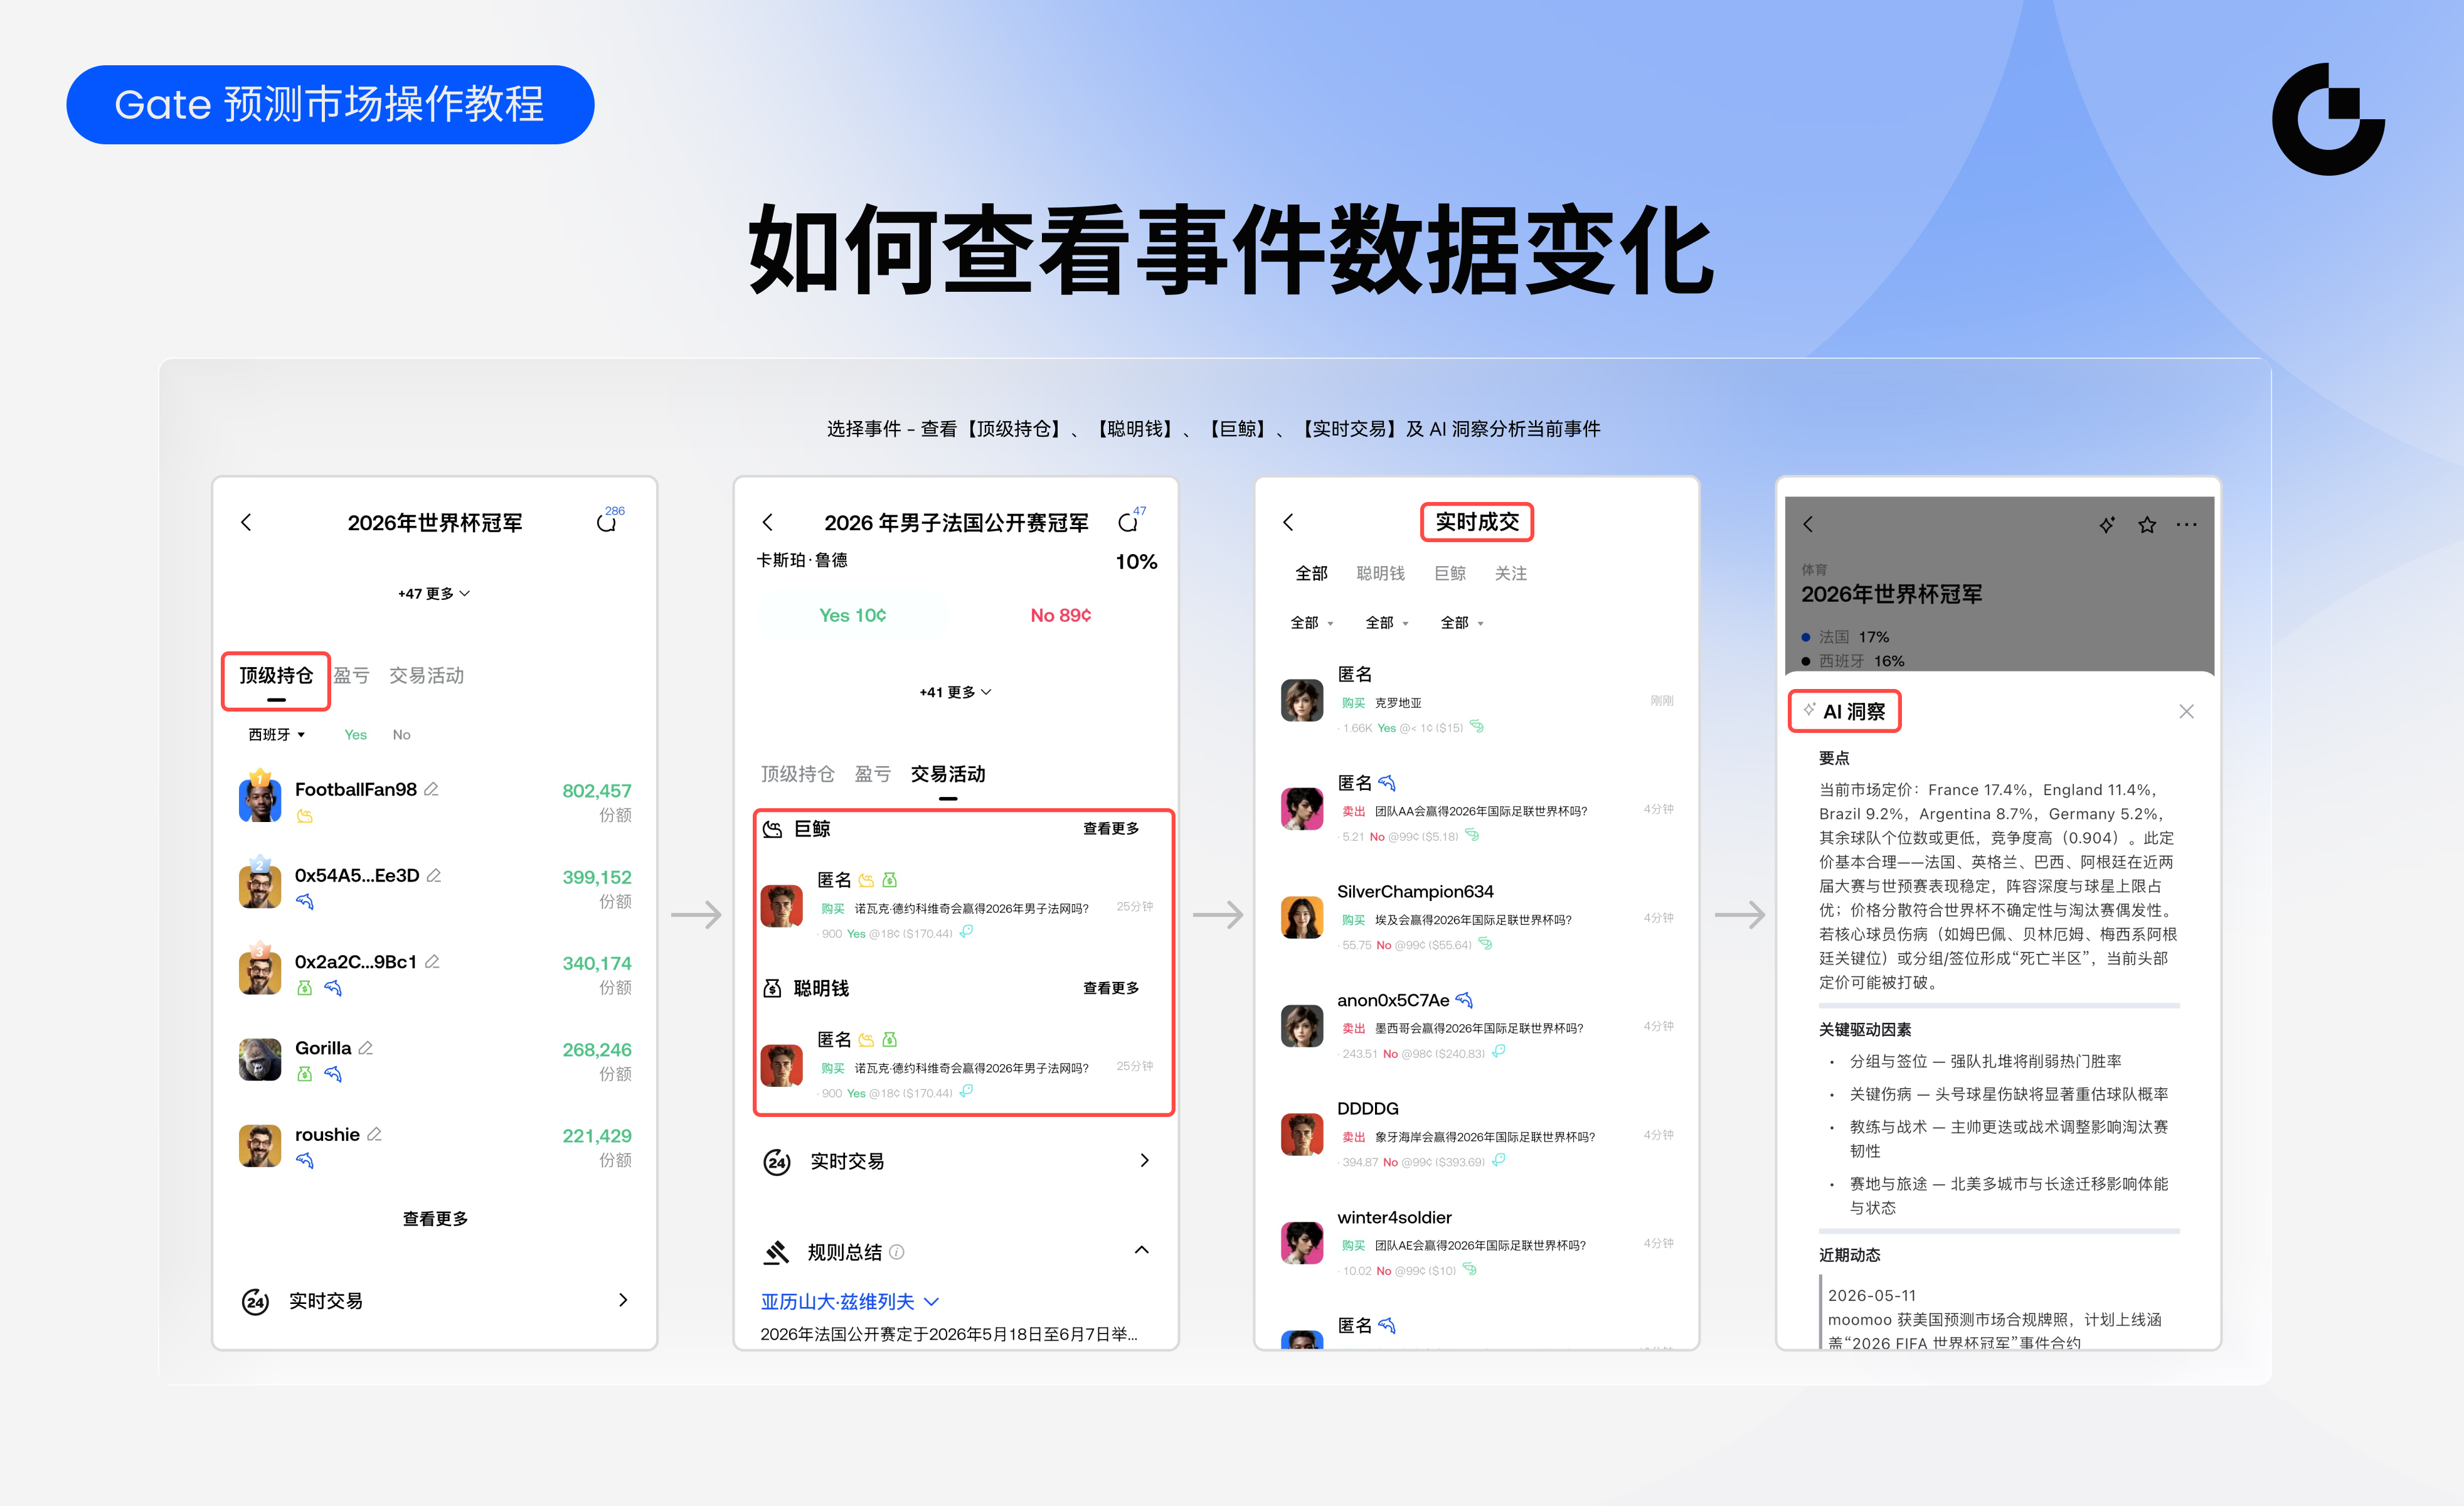This screenshot has height=1506, width=2464.
Task: Click the info icon after 规则总结
Action: [x=897, y=1252]
